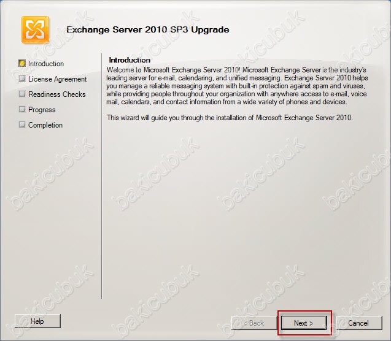Select the Introduction step label
Screen dimensions: 391x341
(46, 64)
